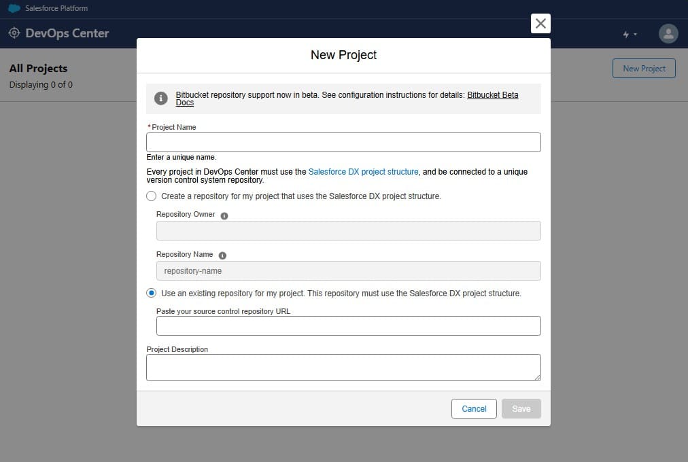Viewport: 688px width, 462px height.
Task: Click New Project button in header
Action: tap(644, 69)
